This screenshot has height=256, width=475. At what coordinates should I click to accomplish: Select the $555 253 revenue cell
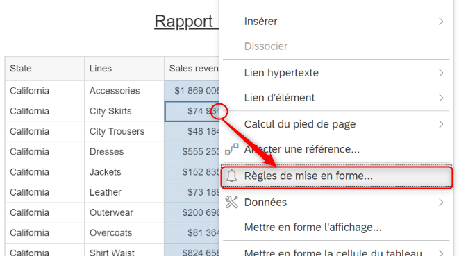(x=192, y=152)
